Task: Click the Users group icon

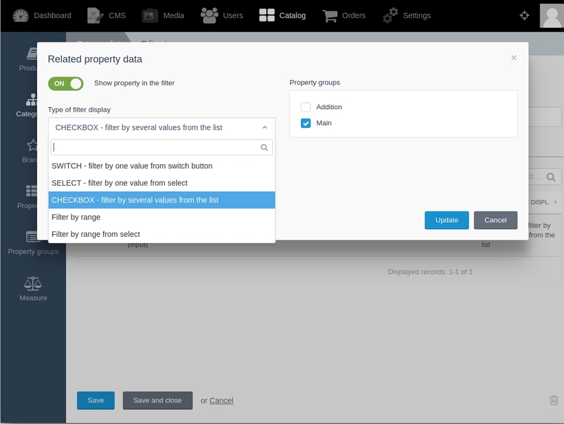Action: click(209, 15)
